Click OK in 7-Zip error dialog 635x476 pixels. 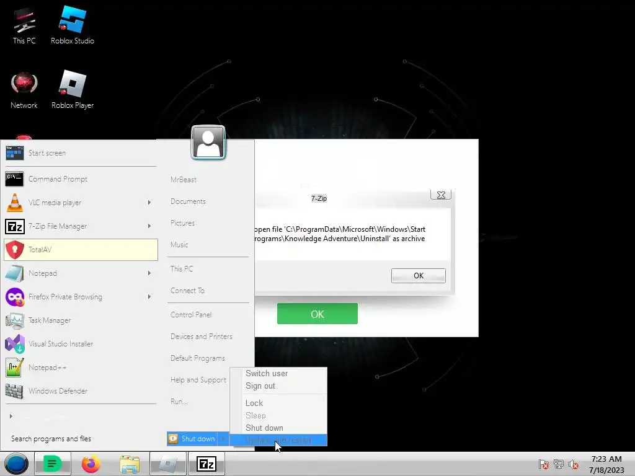419,276
